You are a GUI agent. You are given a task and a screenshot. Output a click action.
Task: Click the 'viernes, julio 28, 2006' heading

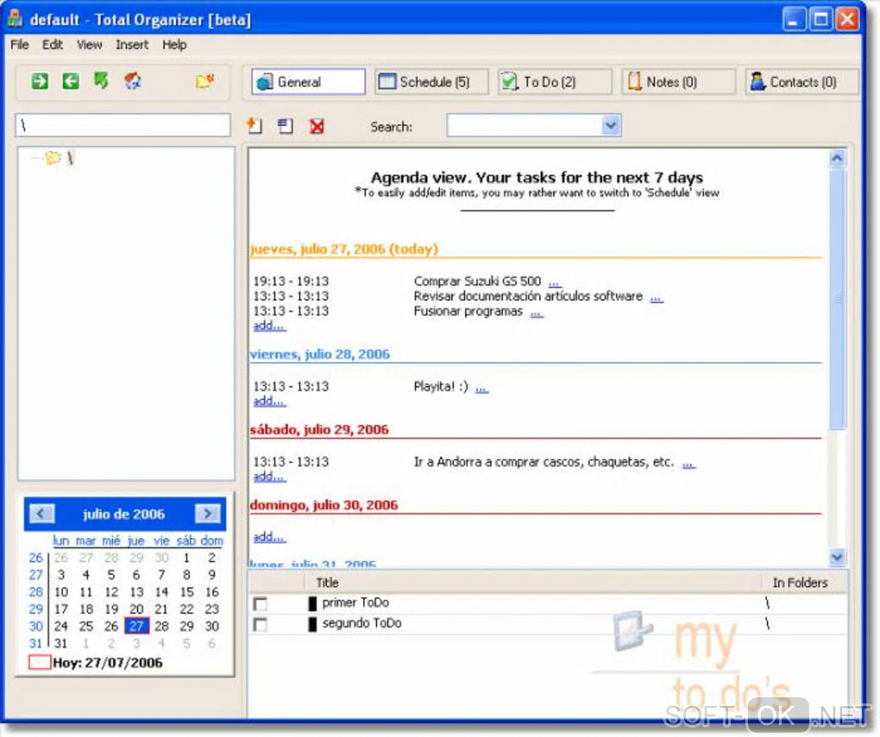[x=320, y=354]
